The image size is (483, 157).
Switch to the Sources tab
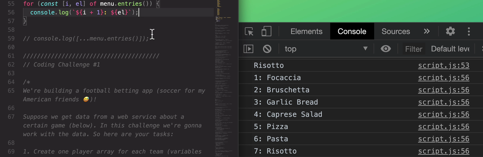(x=395, y=31)
